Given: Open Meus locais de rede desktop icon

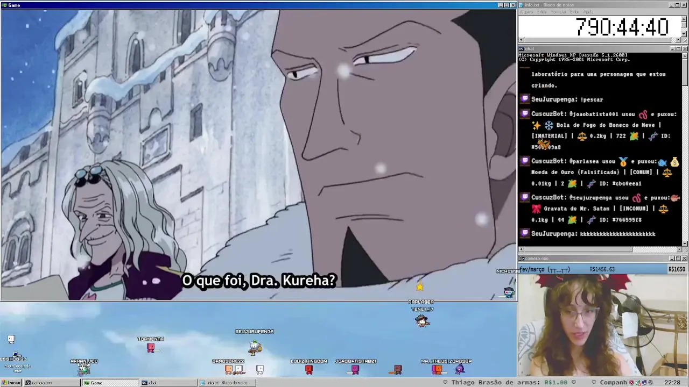Looking at the screenshot, I should click(17, 362).
